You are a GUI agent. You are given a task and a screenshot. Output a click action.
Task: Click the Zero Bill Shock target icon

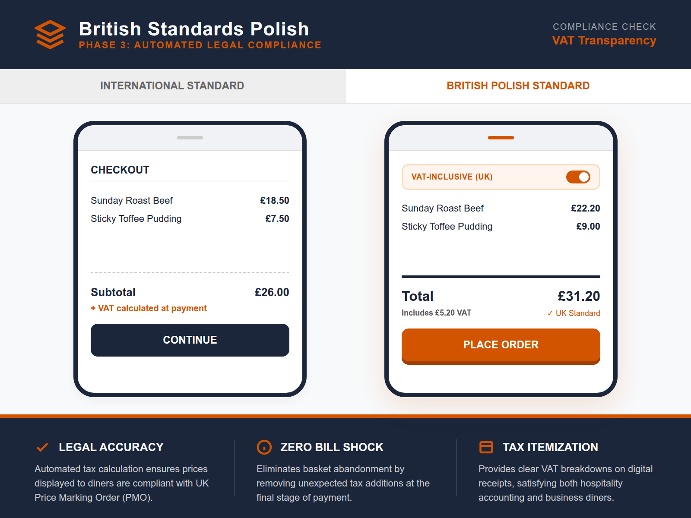(264, 447)
